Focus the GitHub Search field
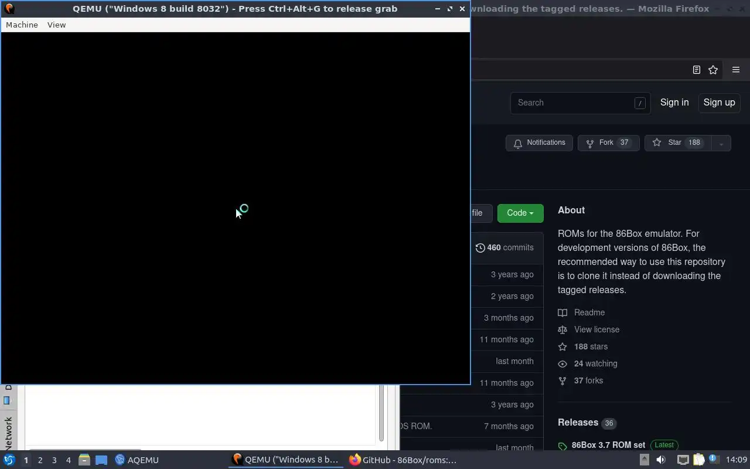750x469 pixels. (580, 103)
